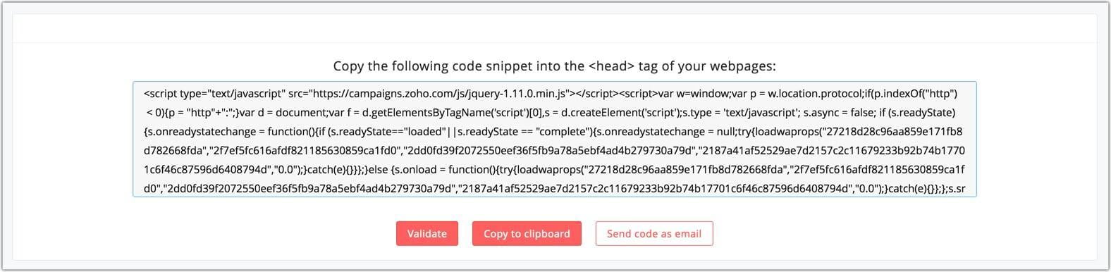Click the "complete" string on third line
The image size is (1111, 272).
coord(563,132)
